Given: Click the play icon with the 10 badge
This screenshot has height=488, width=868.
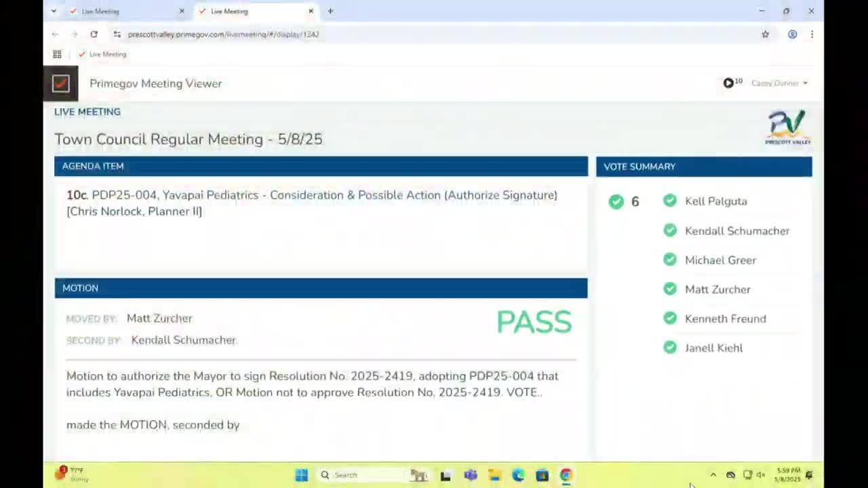Looking at the screenshot, I should pos(728,83).
